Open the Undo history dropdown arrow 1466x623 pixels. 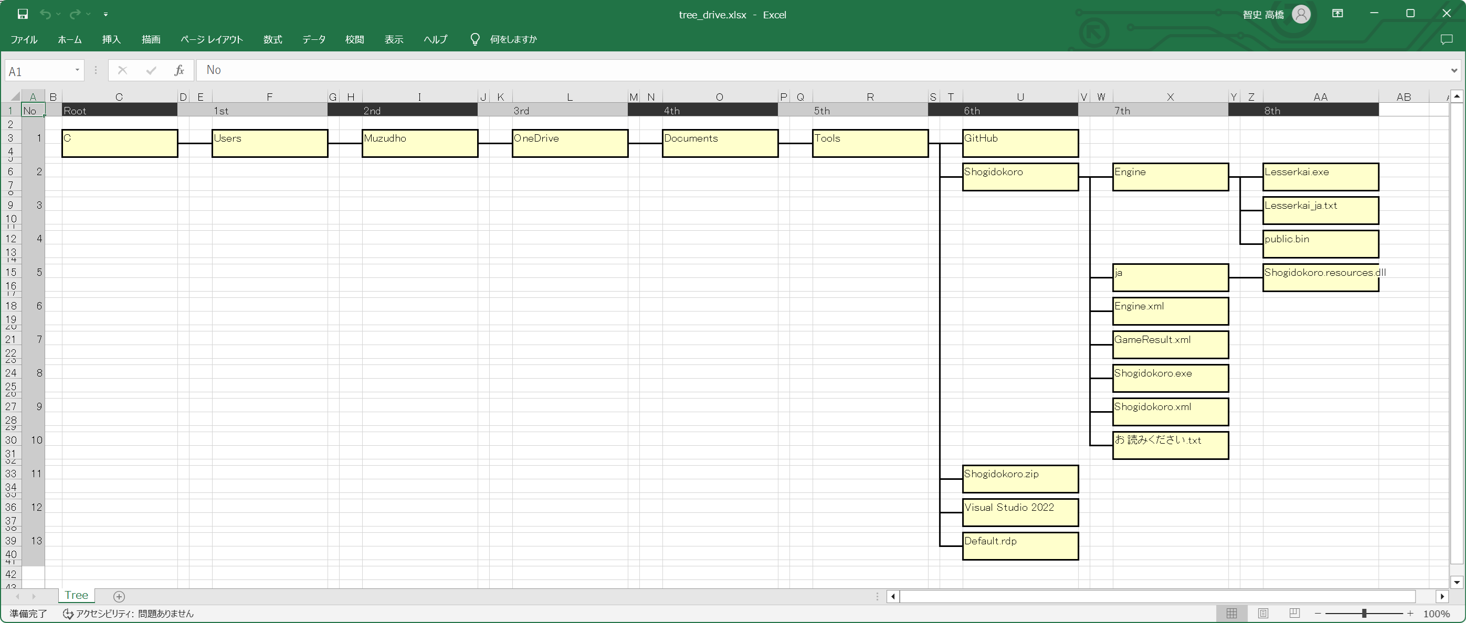point(59,14)
